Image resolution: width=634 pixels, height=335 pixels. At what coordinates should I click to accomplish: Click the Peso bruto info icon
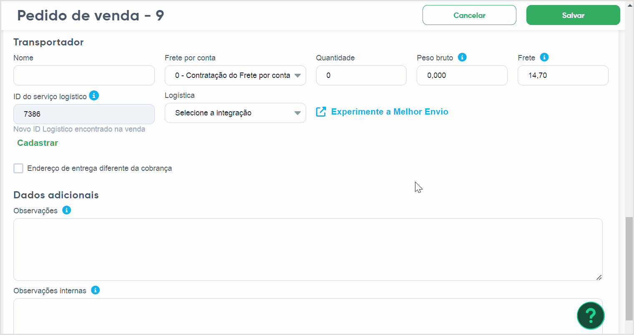pyautogui.click(x=462, y=57)
